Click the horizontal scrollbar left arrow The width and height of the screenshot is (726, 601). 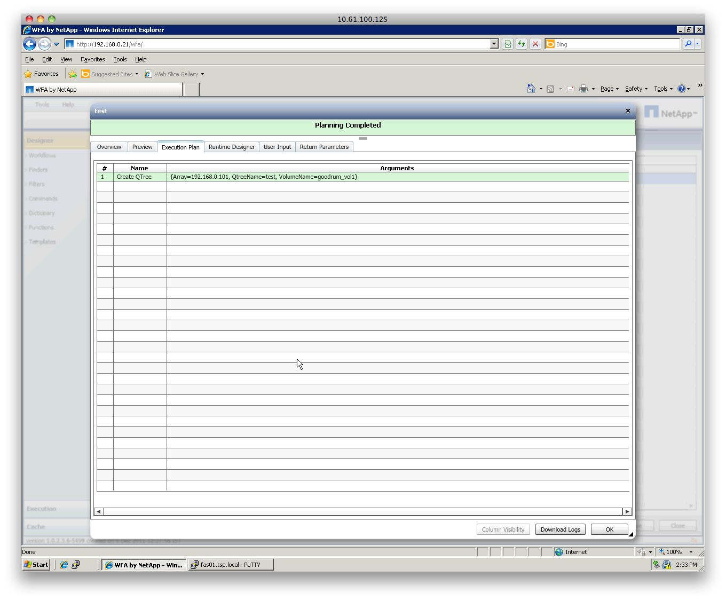pos(99,511)
